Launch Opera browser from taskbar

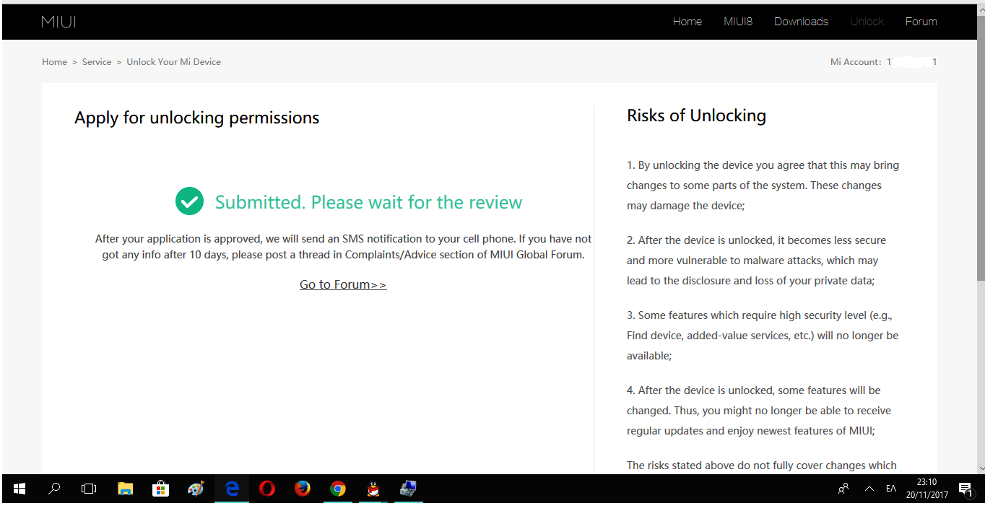pyautogui.click(x=267, y=489)
